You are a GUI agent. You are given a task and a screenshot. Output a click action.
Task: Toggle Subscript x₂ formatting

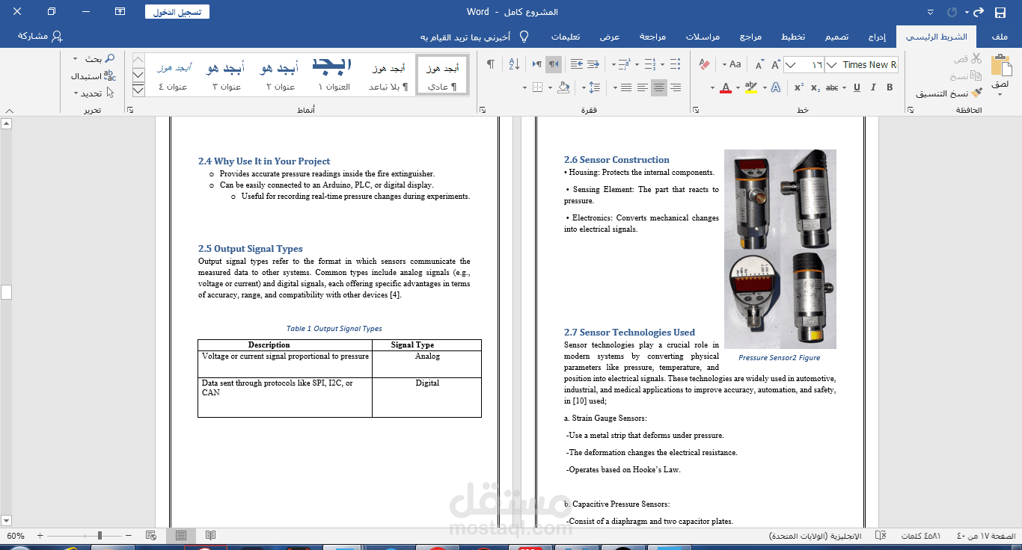816,87
